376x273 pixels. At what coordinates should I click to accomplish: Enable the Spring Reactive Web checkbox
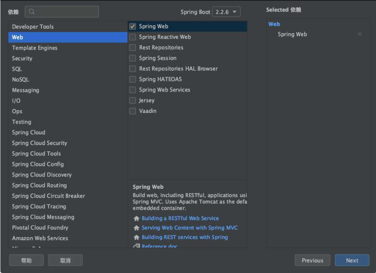133,37
